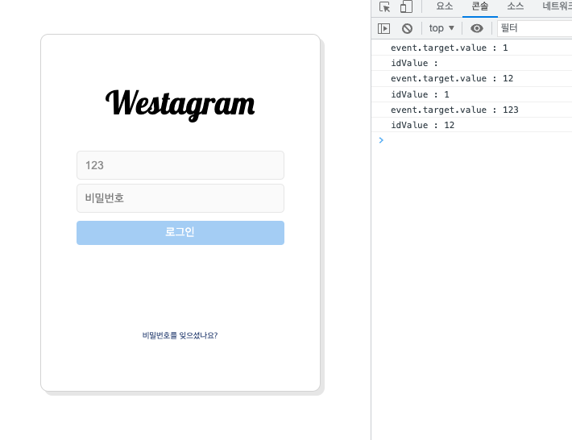
Task: Focus the 필터 console filter field
Action: click(534, 28)
